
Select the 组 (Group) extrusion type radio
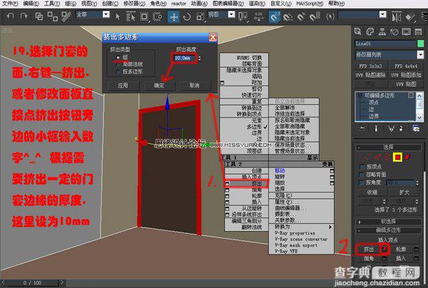tap(118, 57)
